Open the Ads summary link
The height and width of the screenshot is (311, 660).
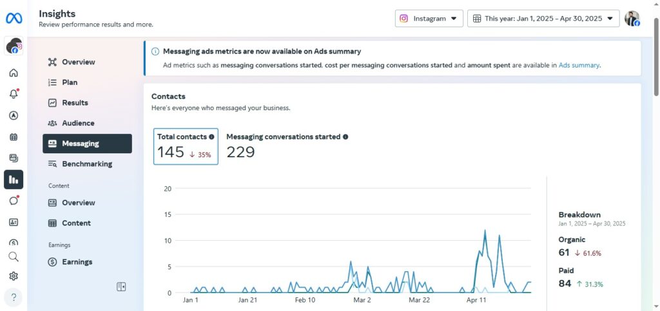pos(579,65)
